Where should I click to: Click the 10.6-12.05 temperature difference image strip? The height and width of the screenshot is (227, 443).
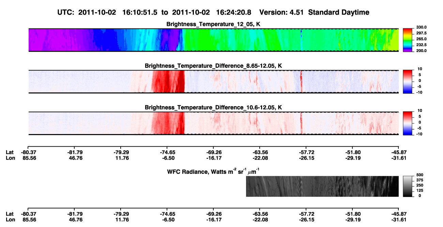(213, 123)
